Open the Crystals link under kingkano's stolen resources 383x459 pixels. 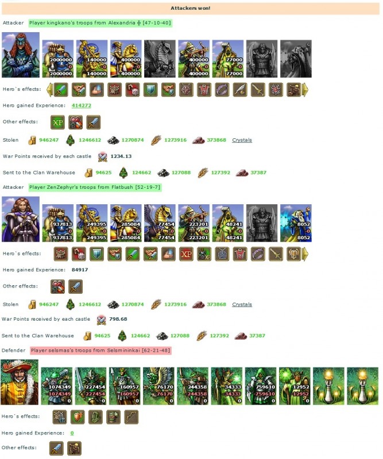click(x=242, y=140)
